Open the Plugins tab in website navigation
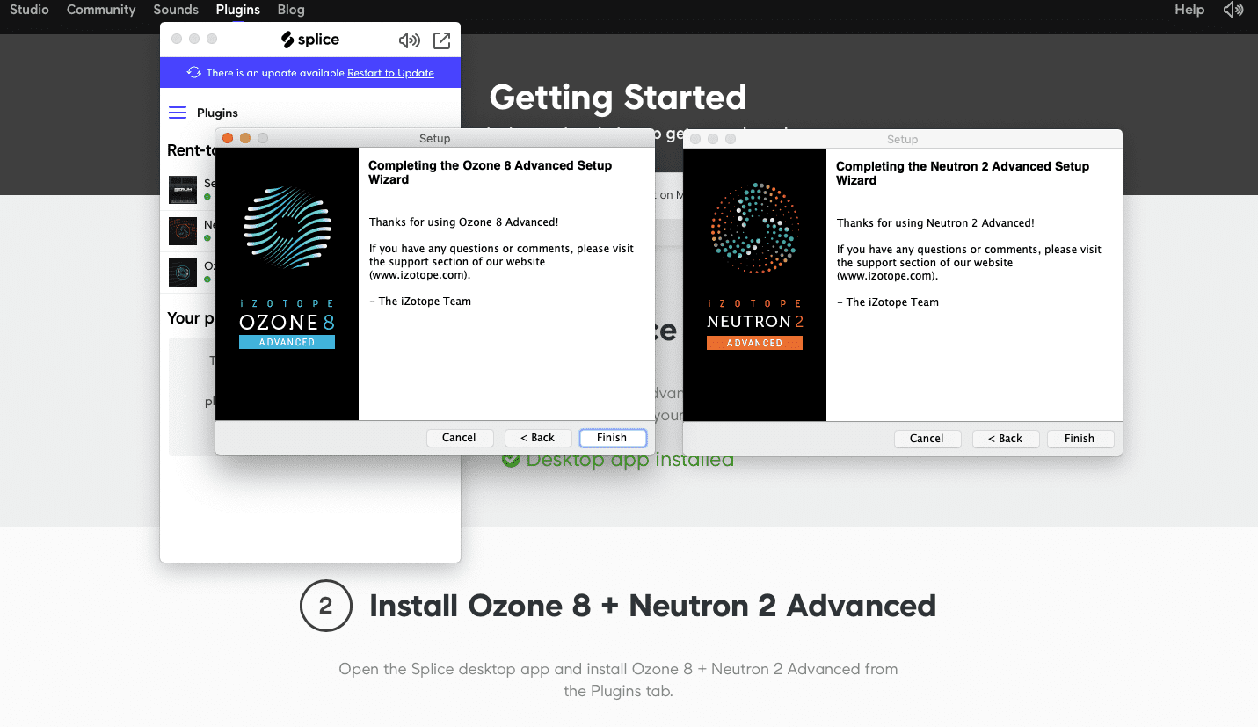The height and width of the screenshot is (727, 1258). [238, 10]
